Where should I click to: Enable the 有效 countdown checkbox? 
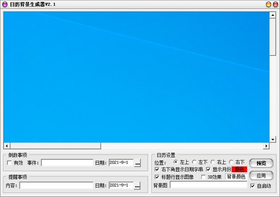[9, 163]
